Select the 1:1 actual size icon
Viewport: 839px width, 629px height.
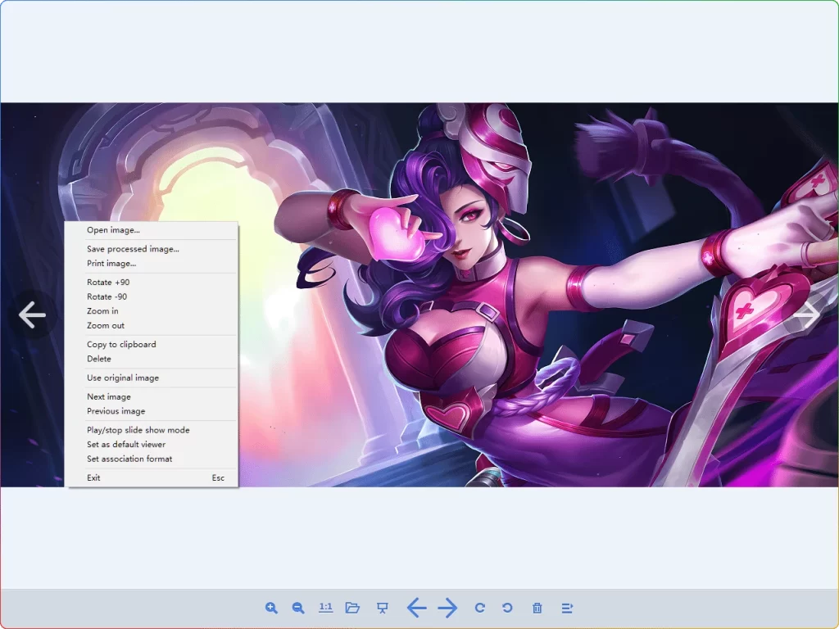click(325, 608)
